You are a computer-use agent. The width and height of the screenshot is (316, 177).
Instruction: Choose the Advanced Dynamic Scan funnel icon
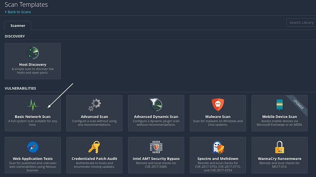click(x=156, y=105)
